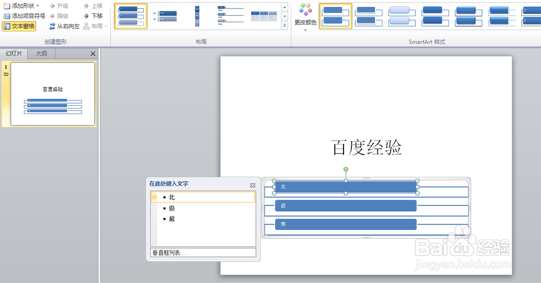Image resolution: width=541 pixels, height=283 pixels.
Task: Open the 添加形状 dropdown arrow
Action: (38, 6)
